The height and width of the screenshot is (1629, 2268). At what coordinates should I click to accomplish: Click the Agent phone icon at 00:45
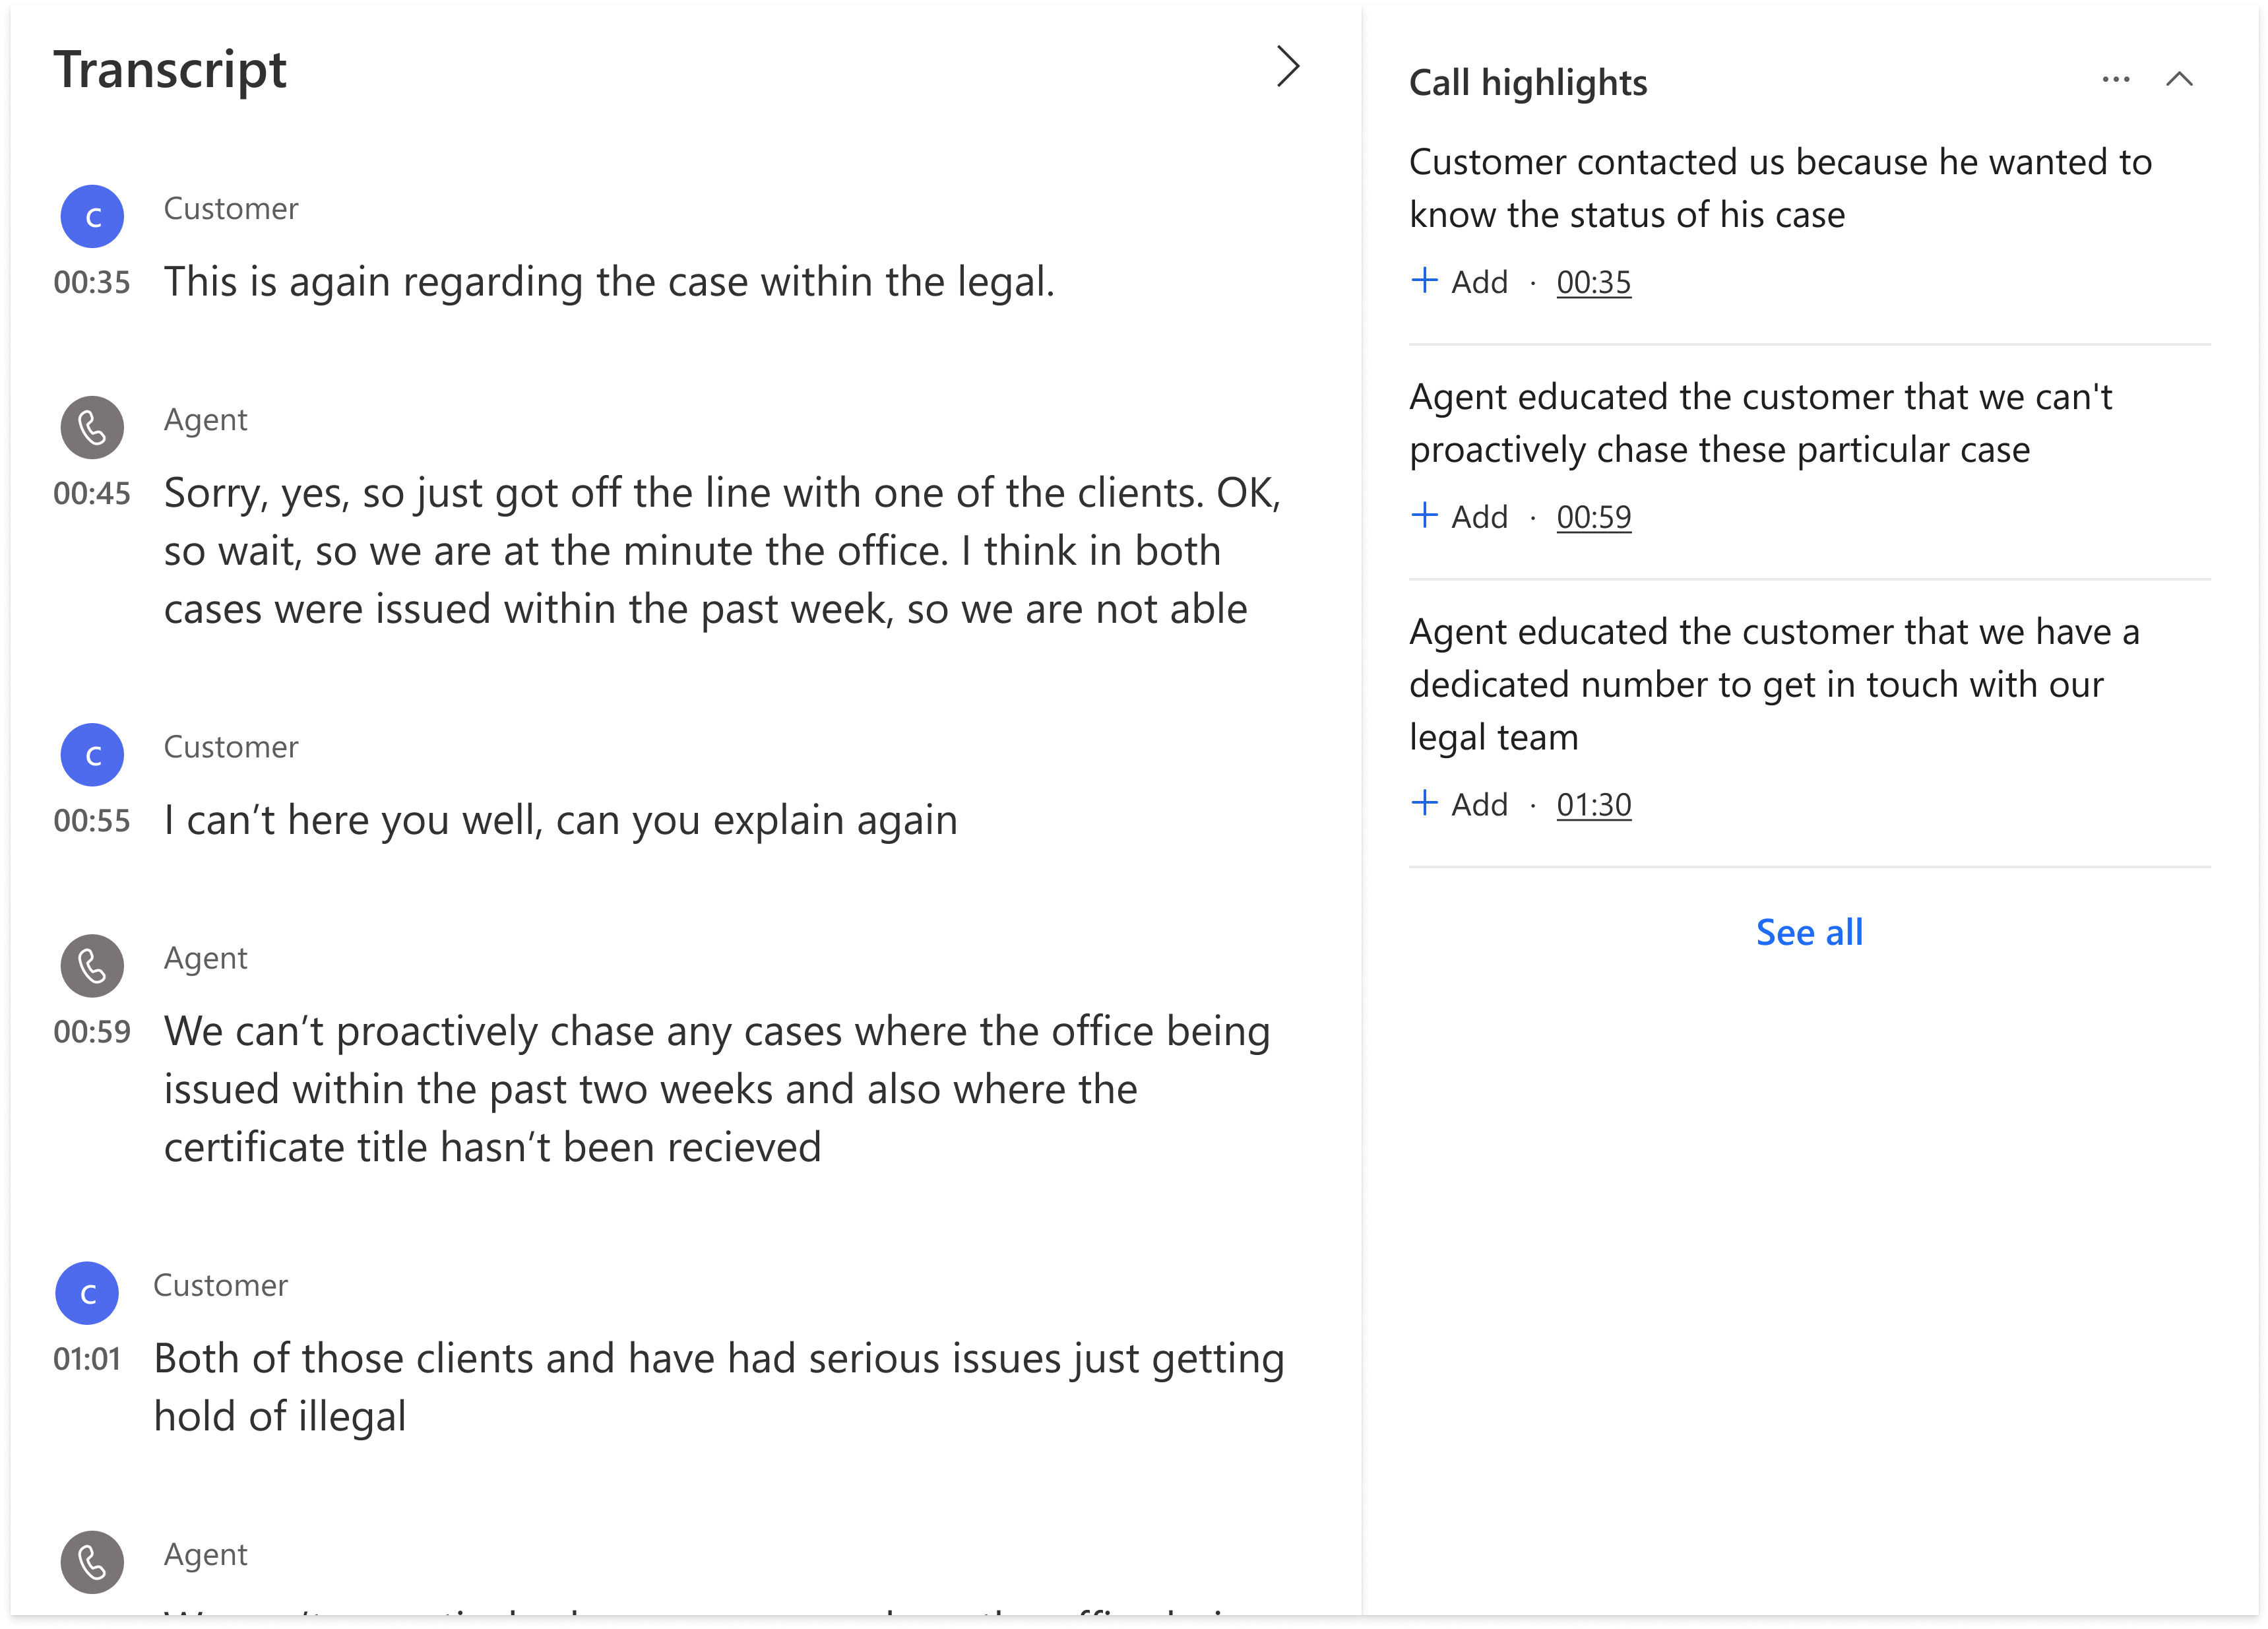(x=92, y=428)
